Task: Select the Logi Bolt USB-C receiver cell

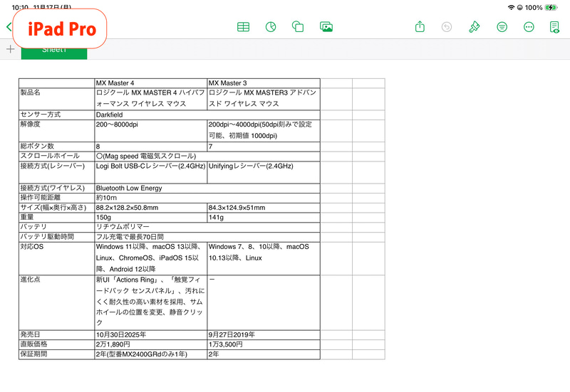Action: (x=151, y=172)
